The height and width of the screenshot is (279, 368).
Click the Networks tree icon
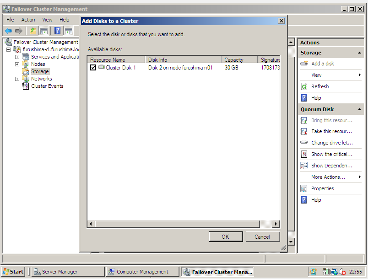[x=26, y=79]
